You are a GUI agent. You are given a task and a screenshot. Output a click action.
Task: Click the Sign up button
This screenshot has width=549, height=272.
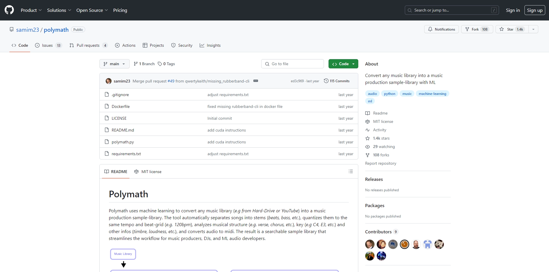click(535, 10)
